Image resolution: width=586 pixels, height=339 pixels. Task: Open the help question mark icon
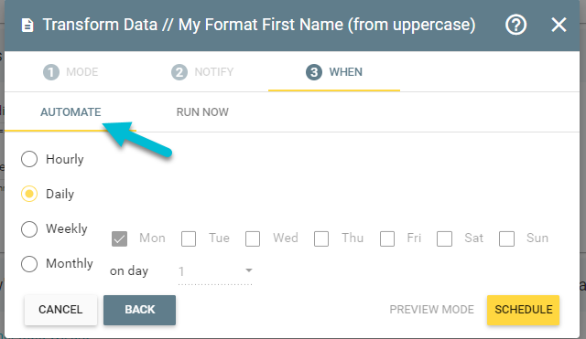tap(515, 25)
